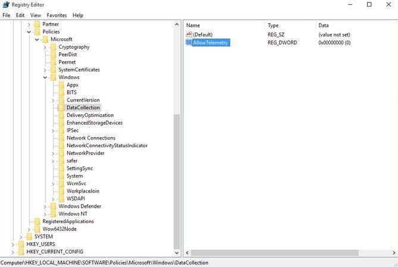Click the values pane scroll left arrow
The width and height of the screenshot is (398, 267).
point(187,253)
